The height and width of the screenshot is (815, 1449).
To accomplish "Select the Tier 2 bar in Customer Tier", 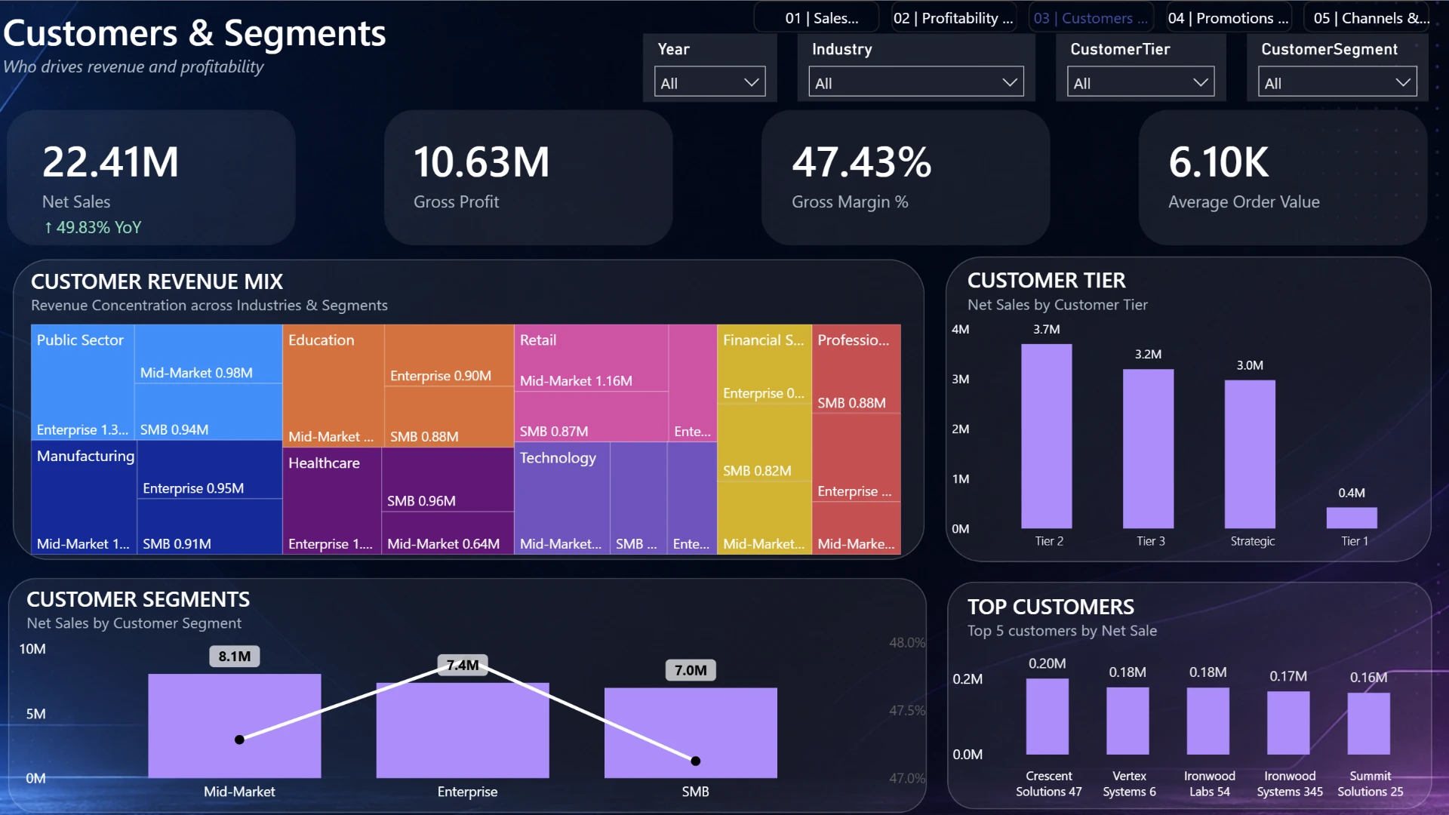I will (x=1047, y=436).
